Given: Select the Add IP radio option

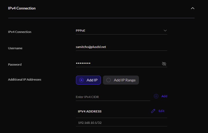Looking at the screenshot, I should click(x=88, y=80).
